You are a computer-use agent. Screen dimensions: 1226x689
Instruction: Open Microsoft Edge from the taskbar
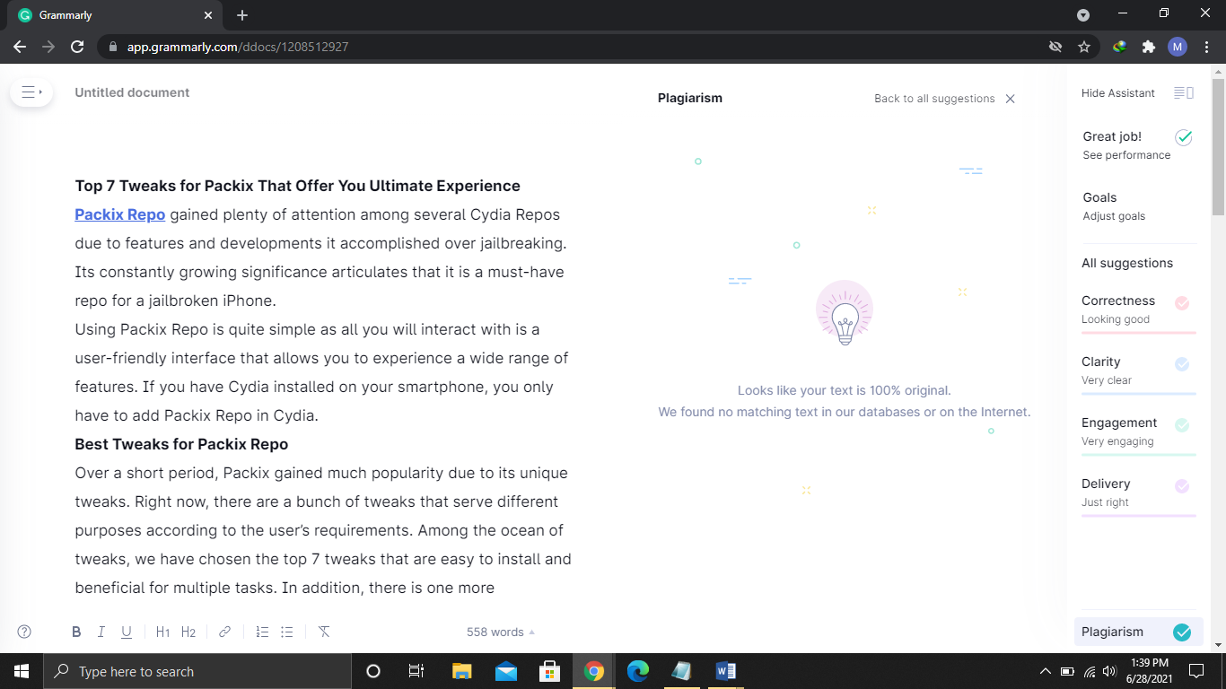(638, 671)
